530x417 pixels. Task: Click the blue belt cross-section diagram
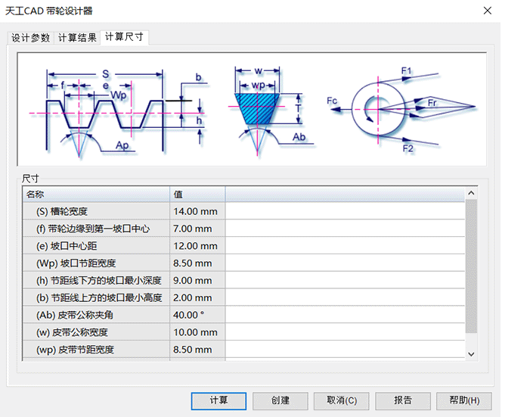[x=259, y=107]
